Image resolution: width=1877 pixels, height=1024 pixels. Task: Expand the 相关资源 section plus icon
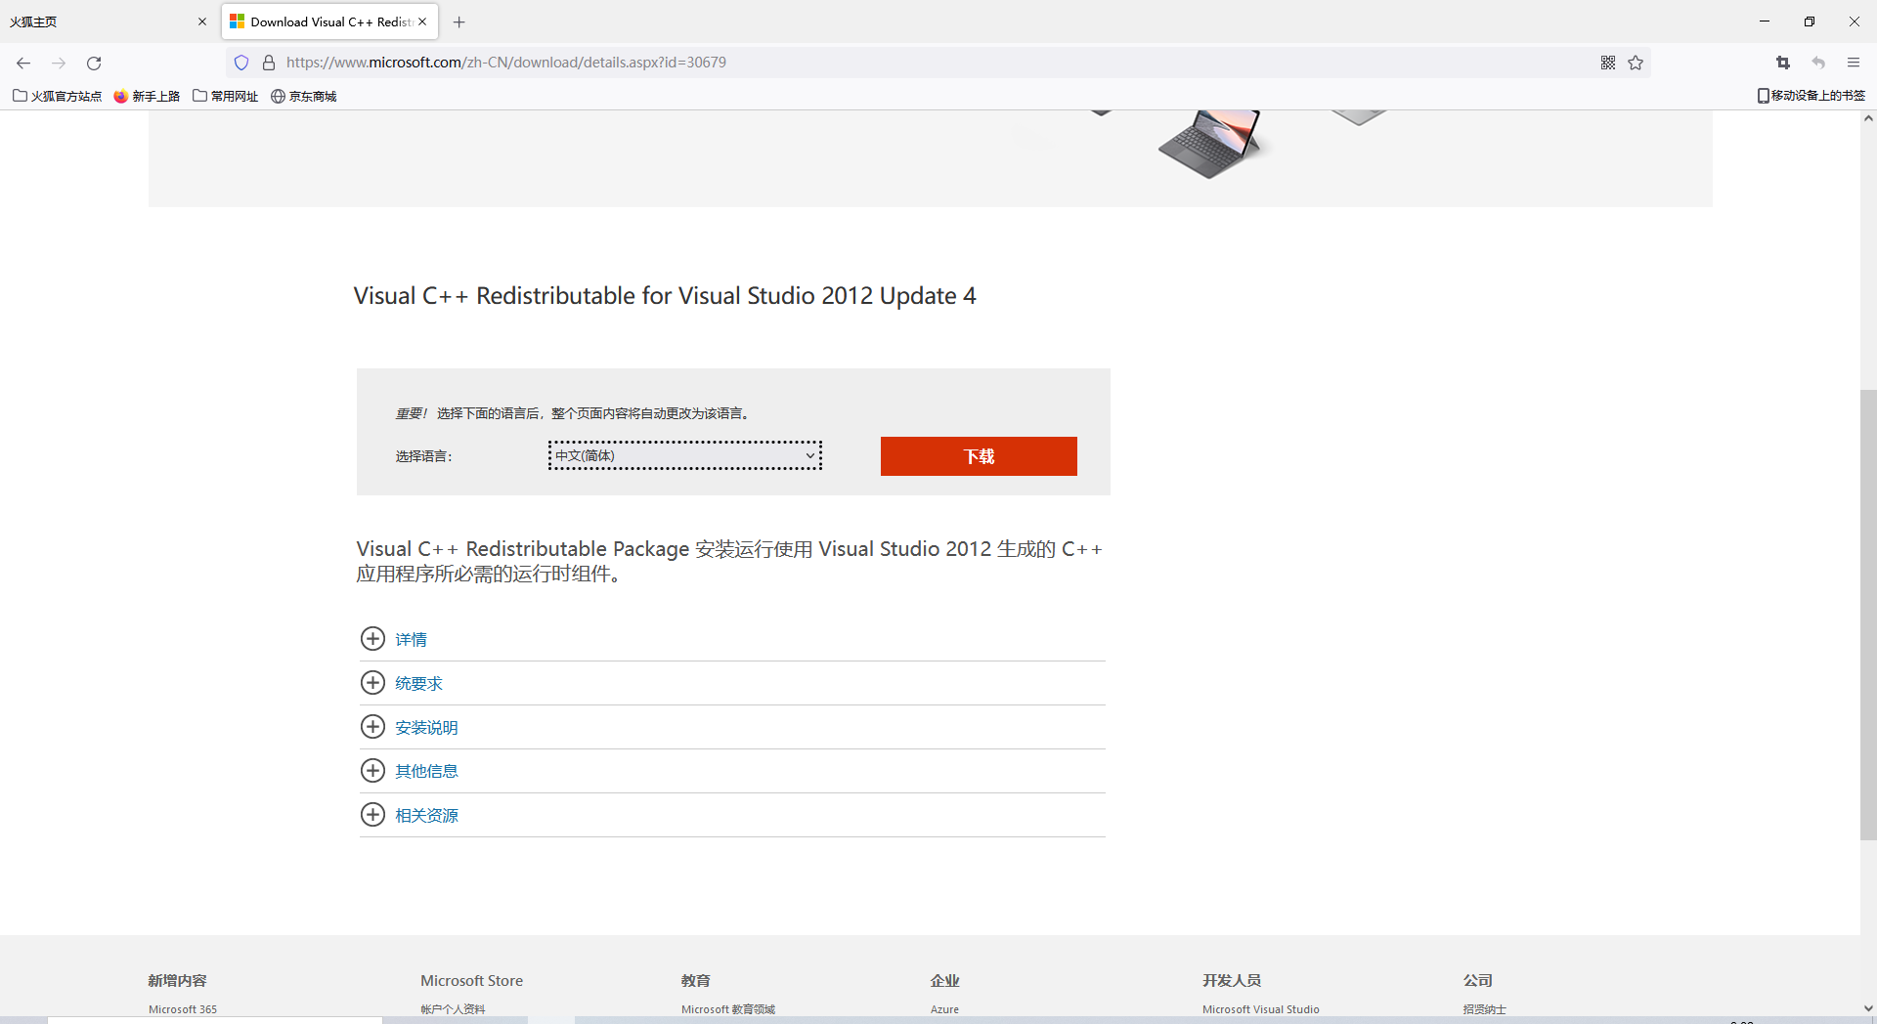(x=372, y=814)
